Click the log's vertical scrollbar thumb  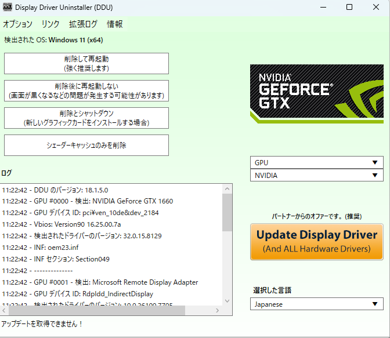[227, 212]
